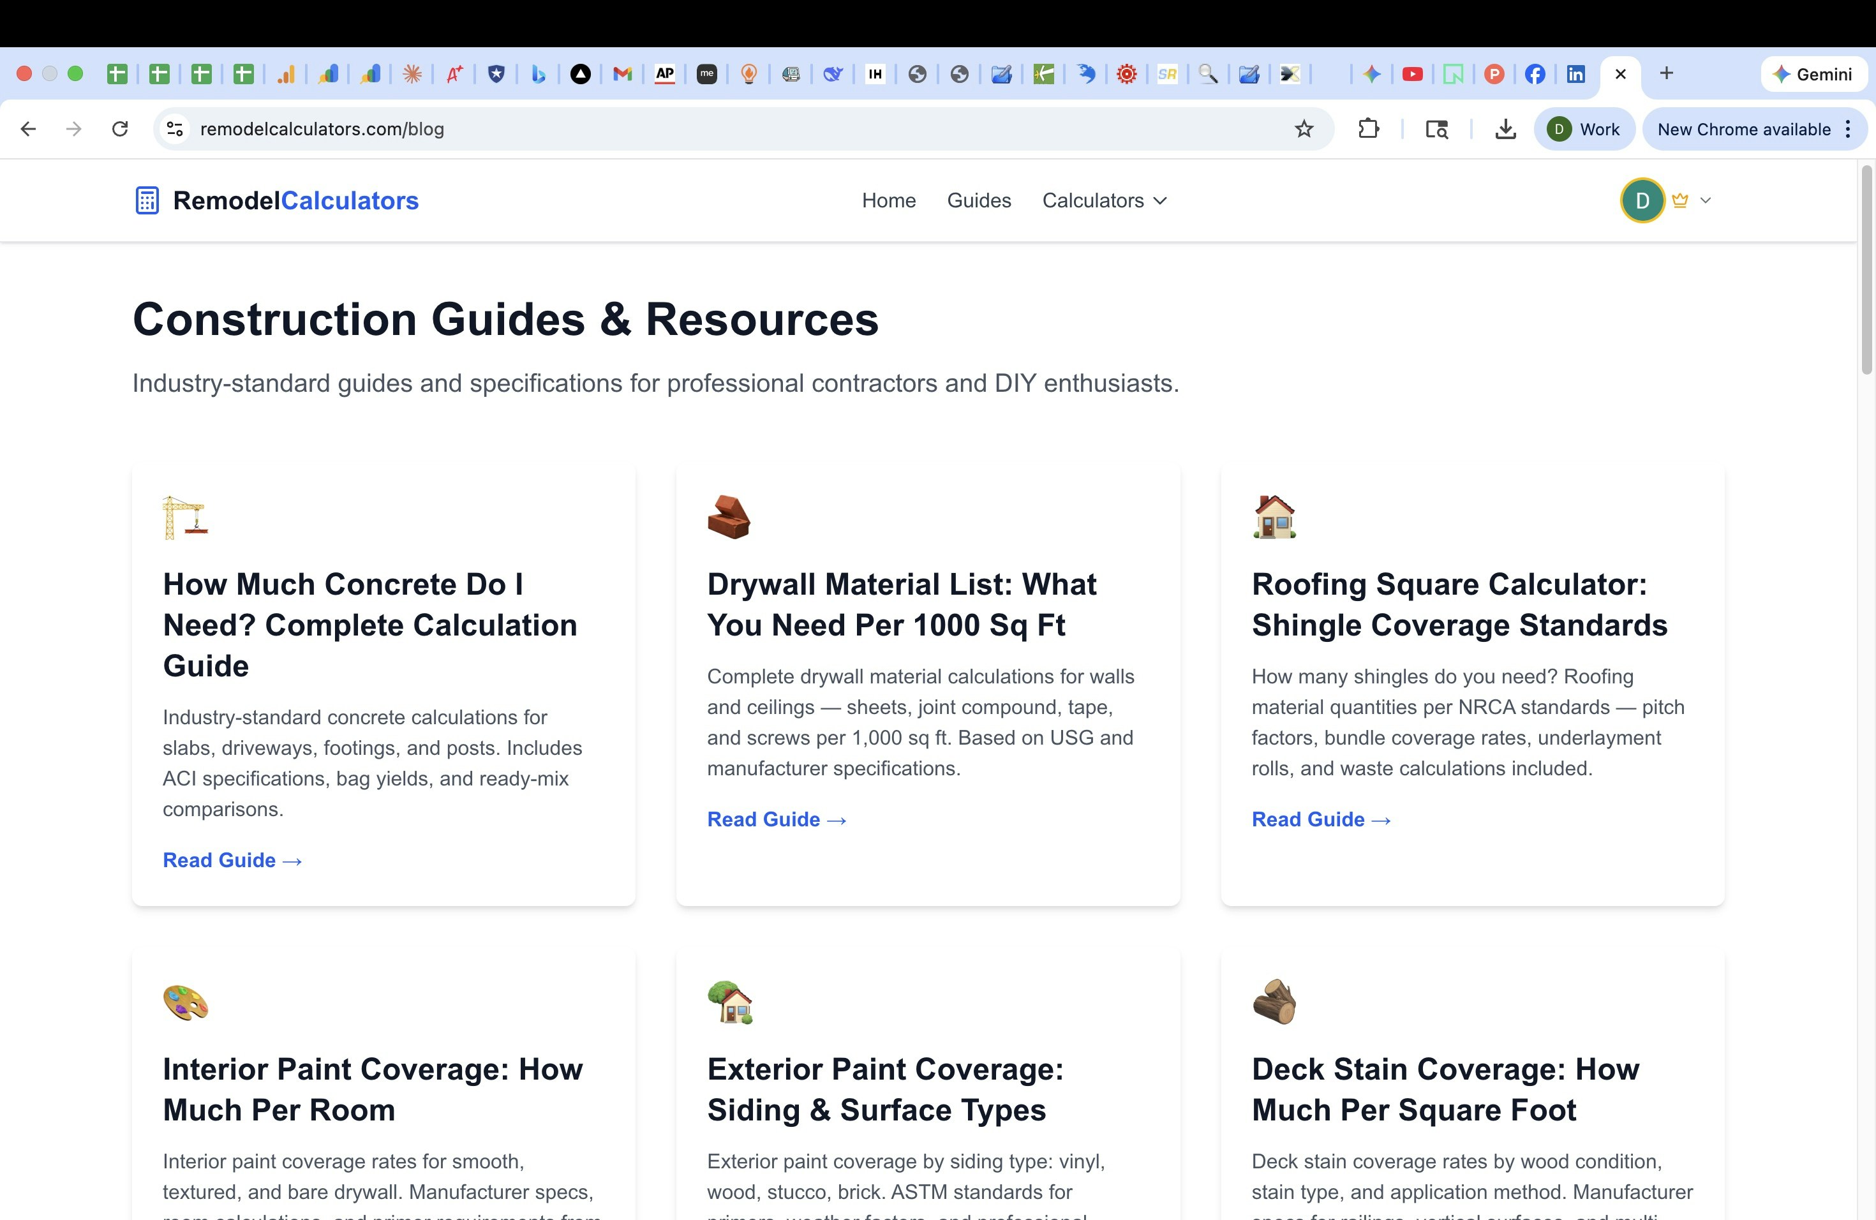Viewport: 1876px width, 1220px height.
Task: Expand the Calculators dropdown menu
Action: 1103,200
